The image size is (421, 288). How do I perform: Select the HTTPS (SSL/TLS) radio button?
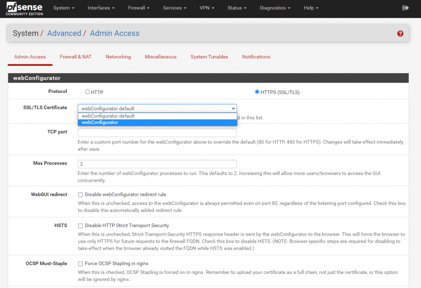pyautogui.click(x=257, y=92)
